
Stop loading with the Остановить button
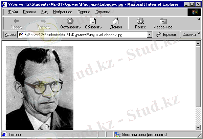pos(70,24)
